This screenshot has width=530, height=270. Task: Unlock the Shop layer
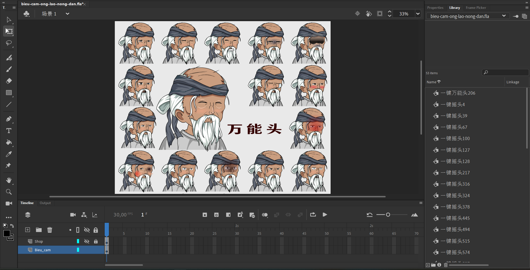pyautogui.click(x=96, y=241)
